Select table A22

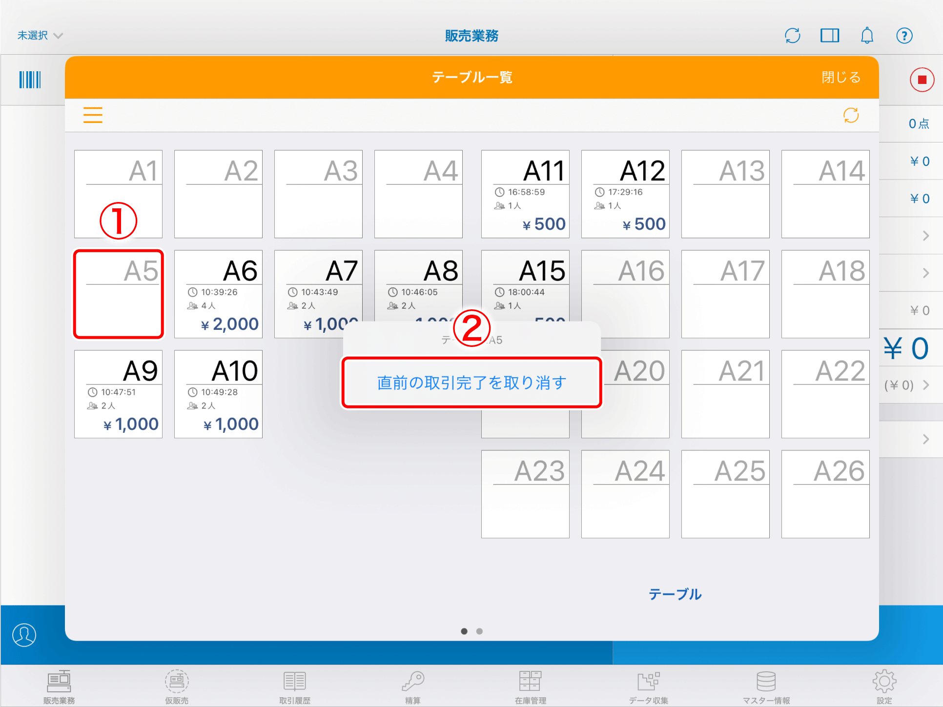825,394
